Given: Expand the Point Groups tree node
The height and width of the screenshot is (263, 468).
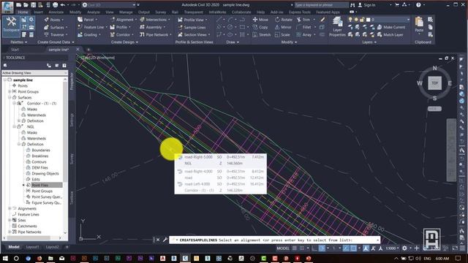Looking at the screenshot, I should 10,91.
